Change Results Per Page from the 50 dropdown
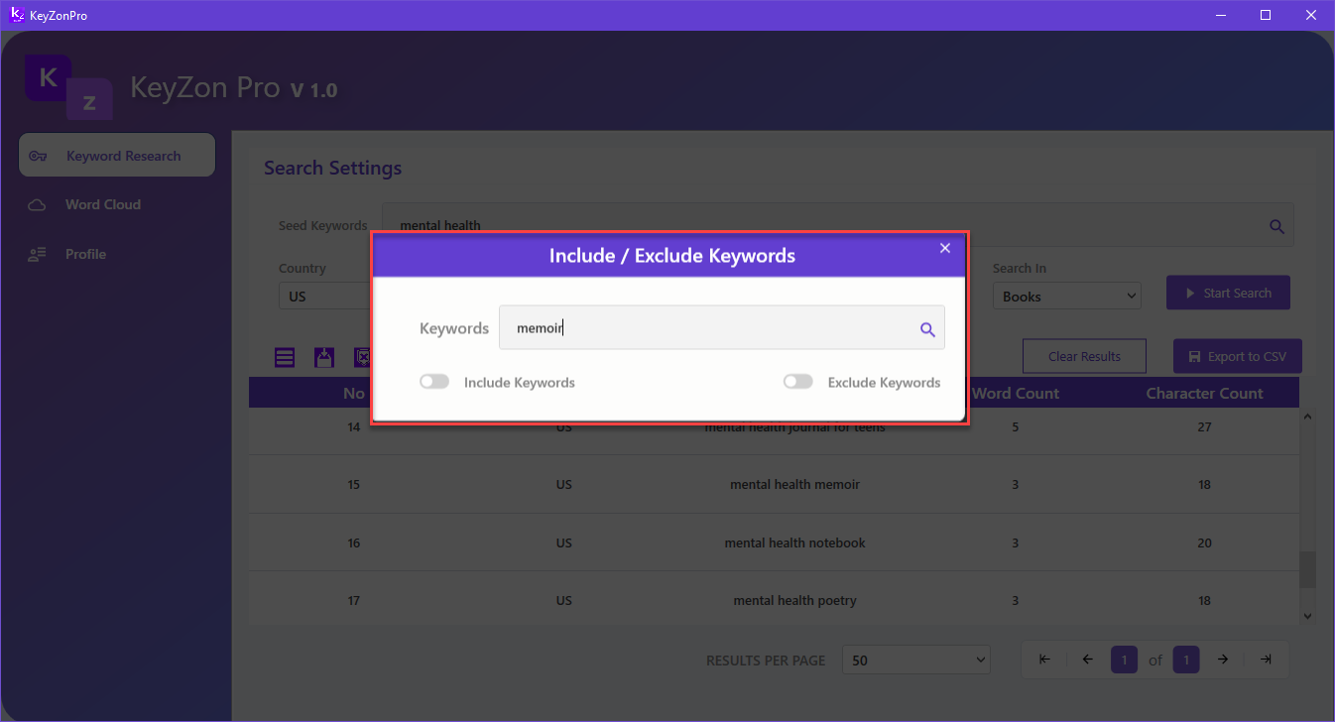This screenshot has height=722, width=1335. pyautogui.click(x=914, y=660)
